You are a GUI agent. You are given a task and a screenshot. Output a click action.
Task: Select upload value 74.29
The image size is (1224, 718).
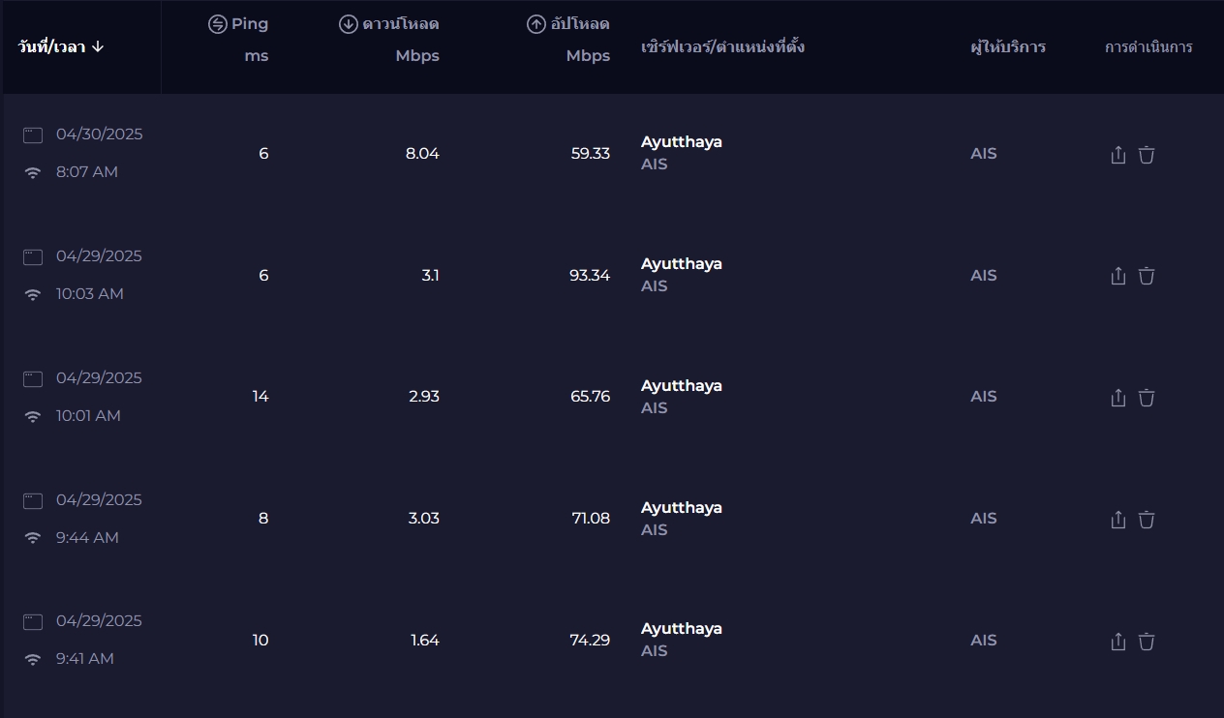590,641
